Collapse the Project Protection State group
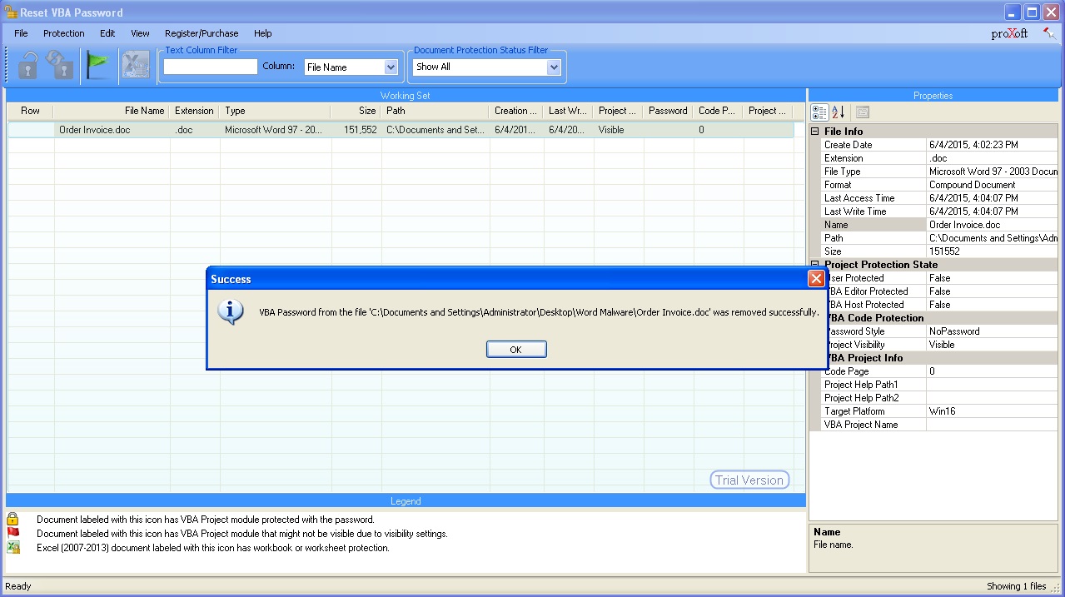1065x597 pixels. tap(815, 265)
